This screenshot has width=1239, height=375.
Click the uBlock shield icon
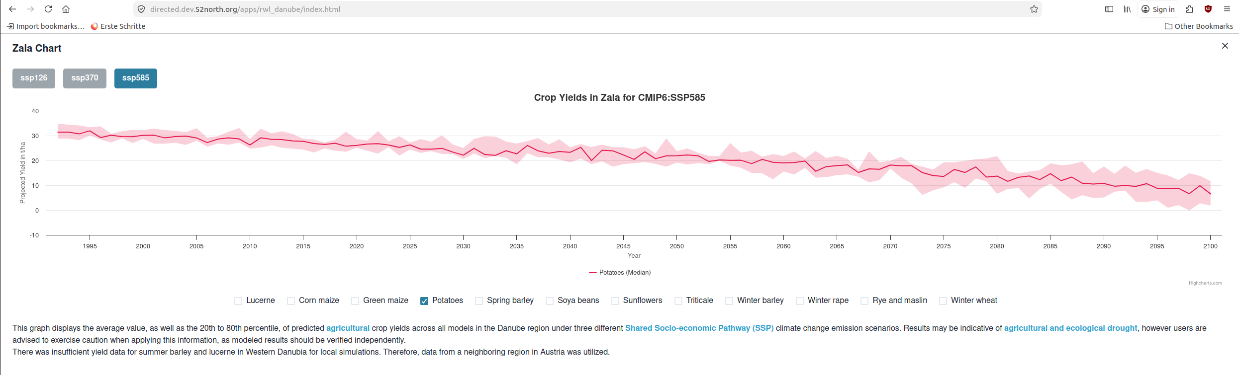(1208, 9)
